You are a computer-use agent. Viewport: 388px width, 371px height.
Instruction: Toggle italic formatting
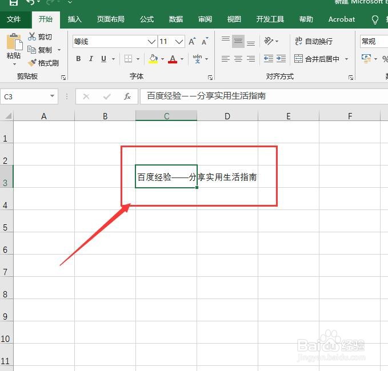point(91,59)
